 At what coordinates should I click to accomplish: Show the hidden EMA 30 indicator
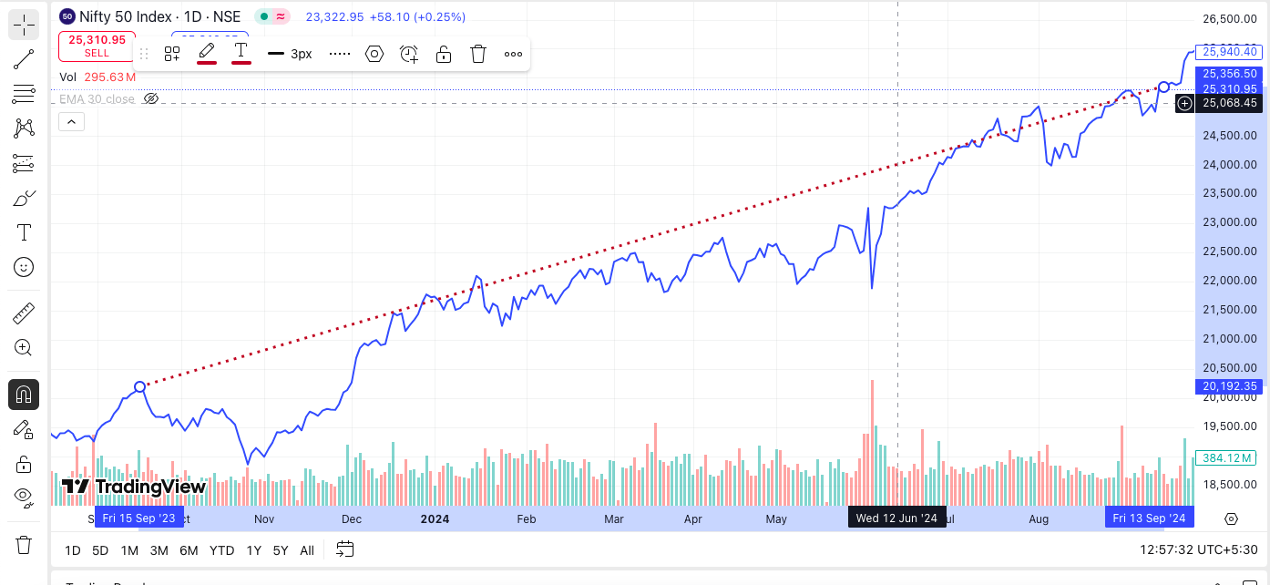[151, 98]
